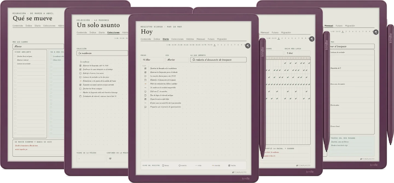Image resolution: width=394 pixels, height=183 pixels.
Task: Check Preguntar por el permiso de aparcamiento
Action: (145, 107)
